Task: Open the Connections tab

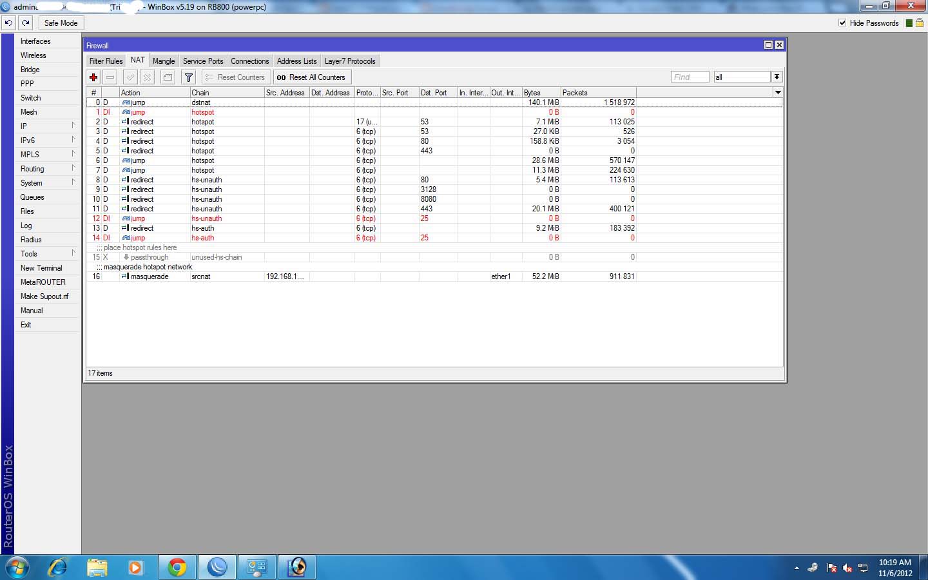Action: [250, 61]
